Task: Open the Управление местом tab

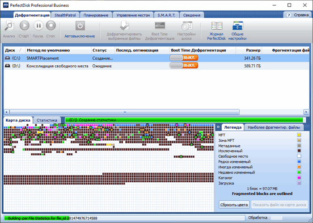Action: tap(133, 15)
